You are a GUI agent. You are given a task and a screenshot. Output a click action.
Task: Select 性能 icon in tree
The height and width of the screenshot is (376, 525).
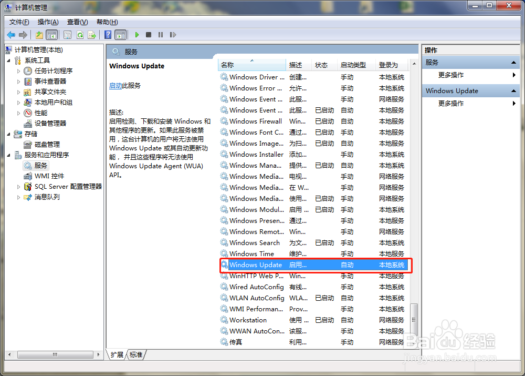pyautogui.click(x=28, y=113)
